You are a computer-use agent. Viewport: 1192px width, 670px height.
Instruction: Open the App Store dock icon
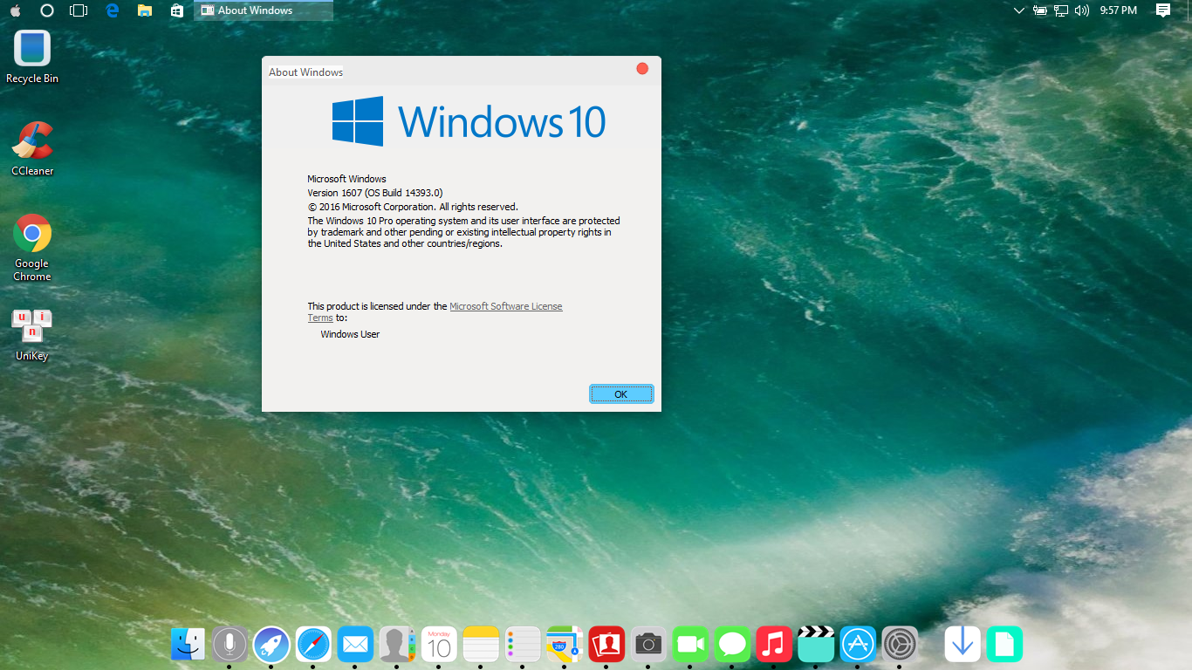[858, 645]
